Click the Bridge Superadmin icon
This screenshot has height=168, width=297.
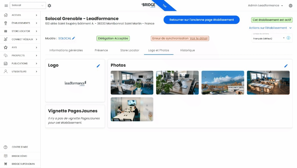[5, 164]
